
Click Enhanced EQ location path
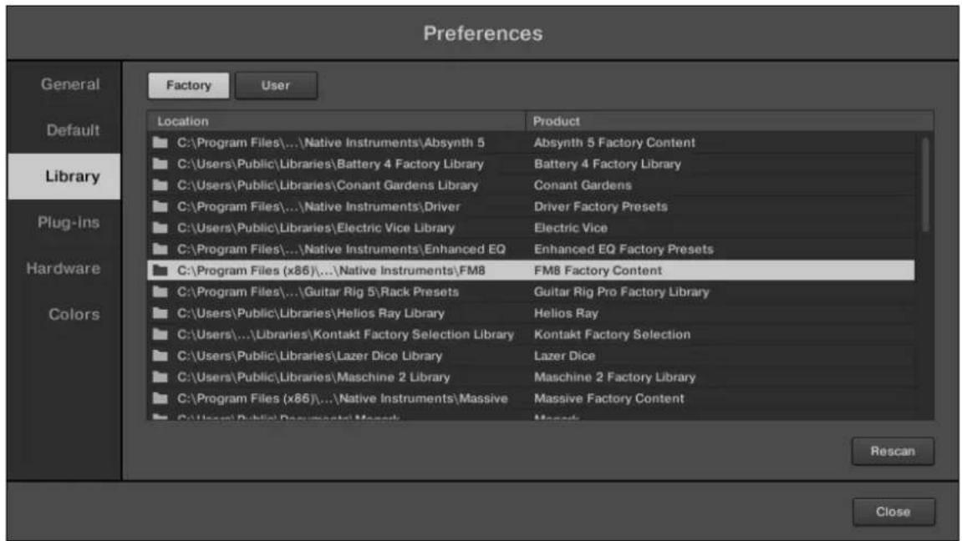[x=341, y=250]
